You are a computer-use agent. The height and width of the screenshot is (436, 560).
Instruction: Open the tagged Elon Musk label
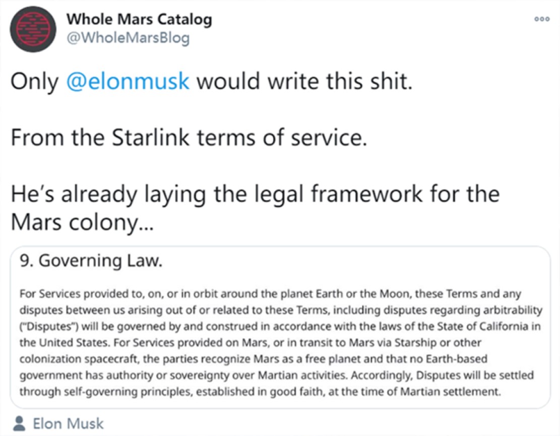click(68, 423)
